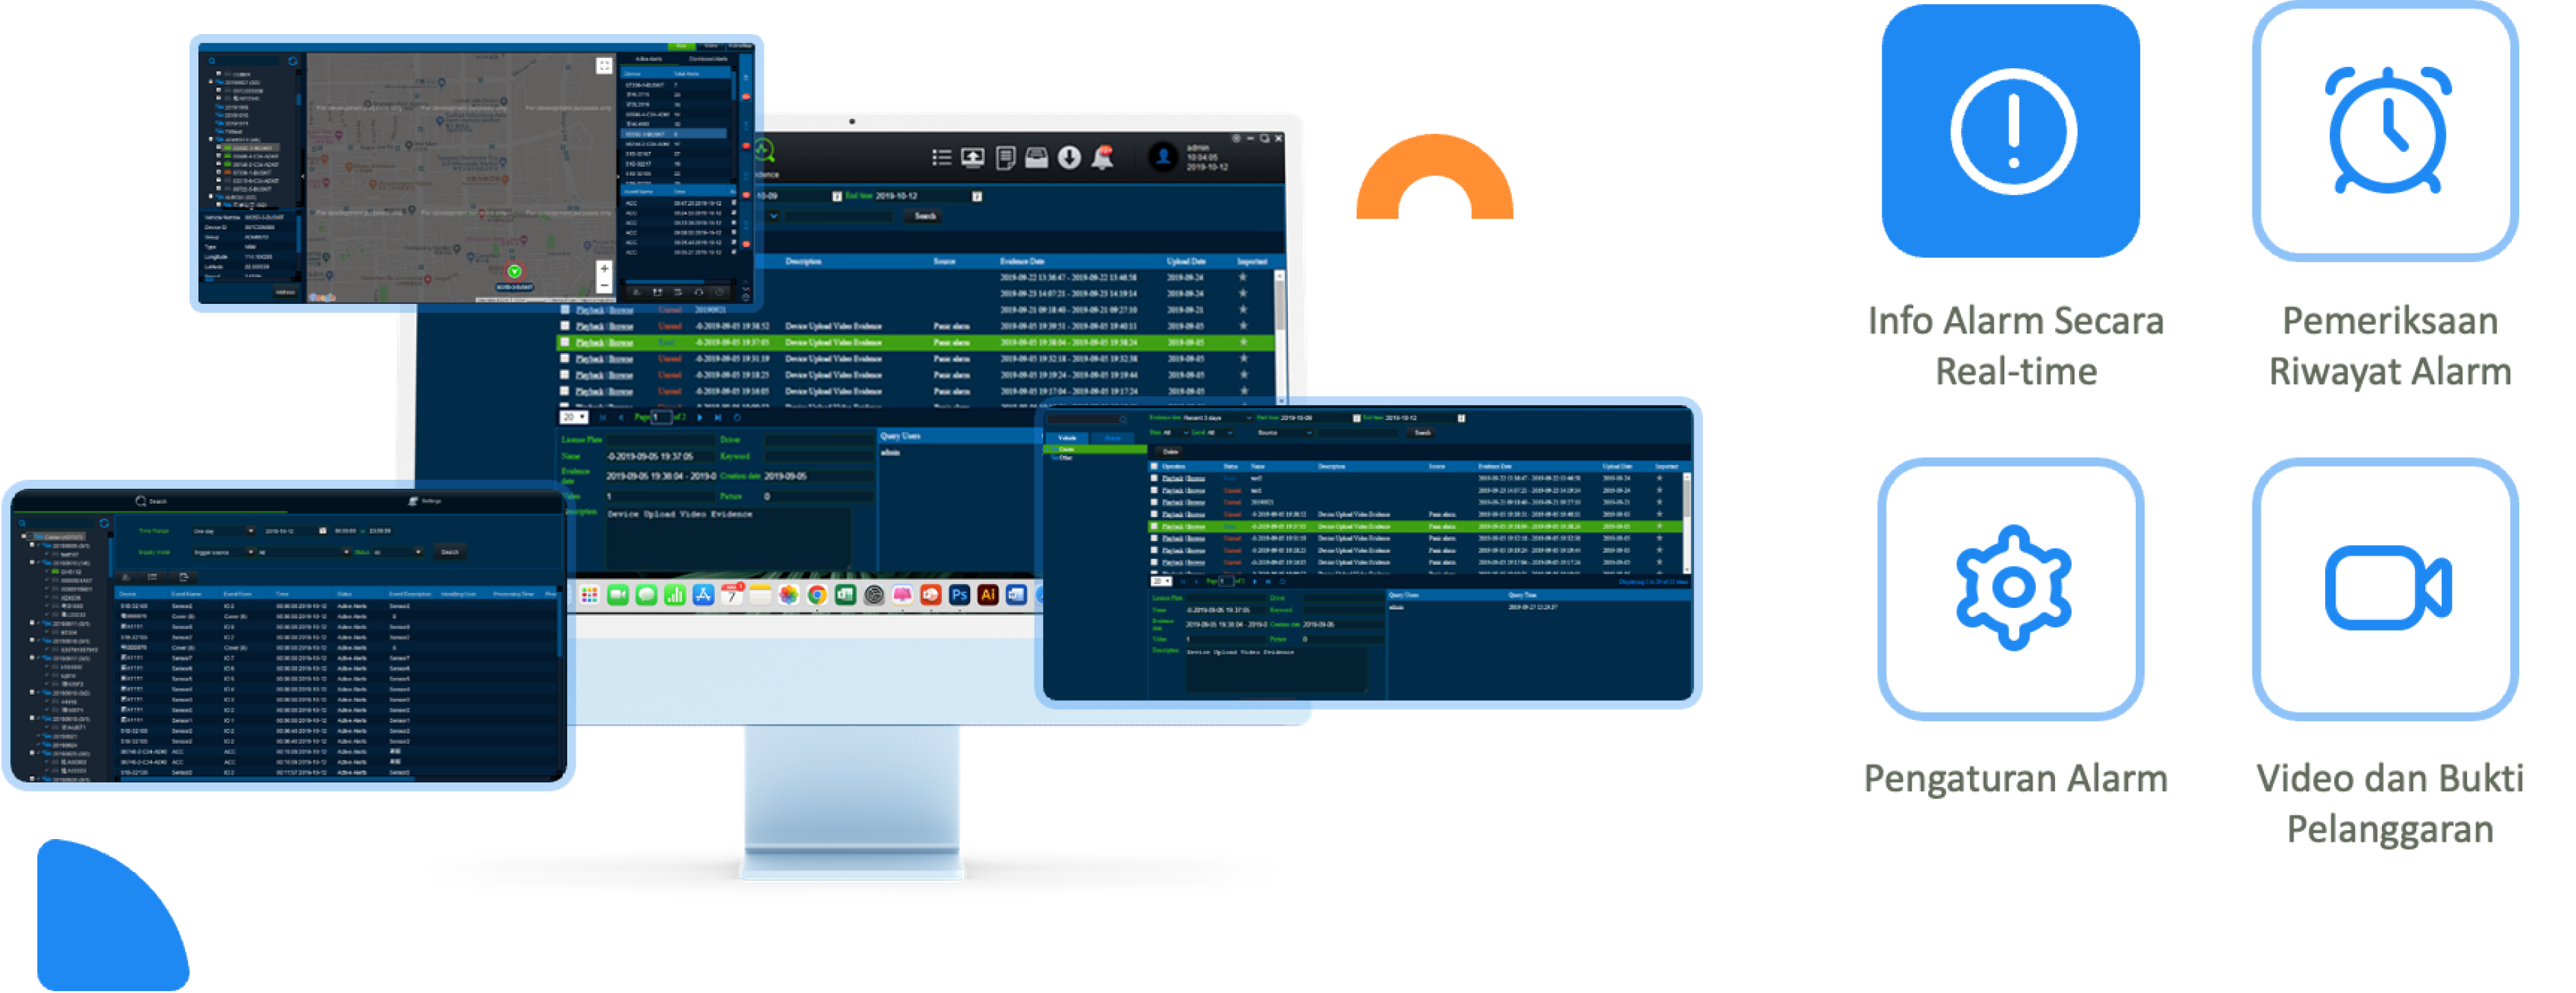Screen dimensions: 2576x993
Task: Open the dropdown left of the Search button
Action: pos(773,216)
